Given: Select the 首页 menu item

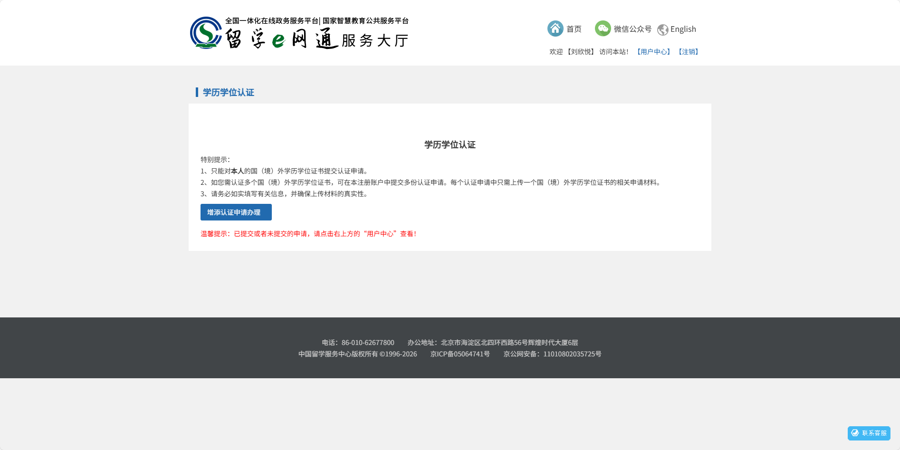Looking at the screenshot, I should tap(574, 29).
